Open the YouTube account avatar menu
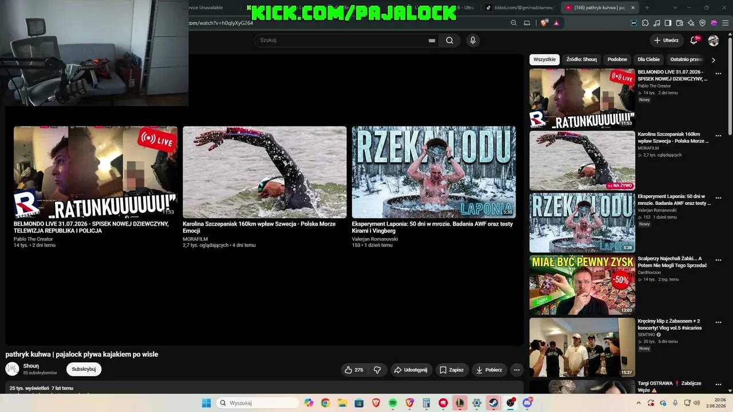Screen dimensions: 733x412 pos(714,40)
